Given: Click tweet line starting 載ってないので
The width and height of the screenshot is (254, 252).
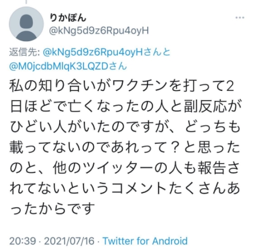Looking at the screenshot, I should click(124, 147).
